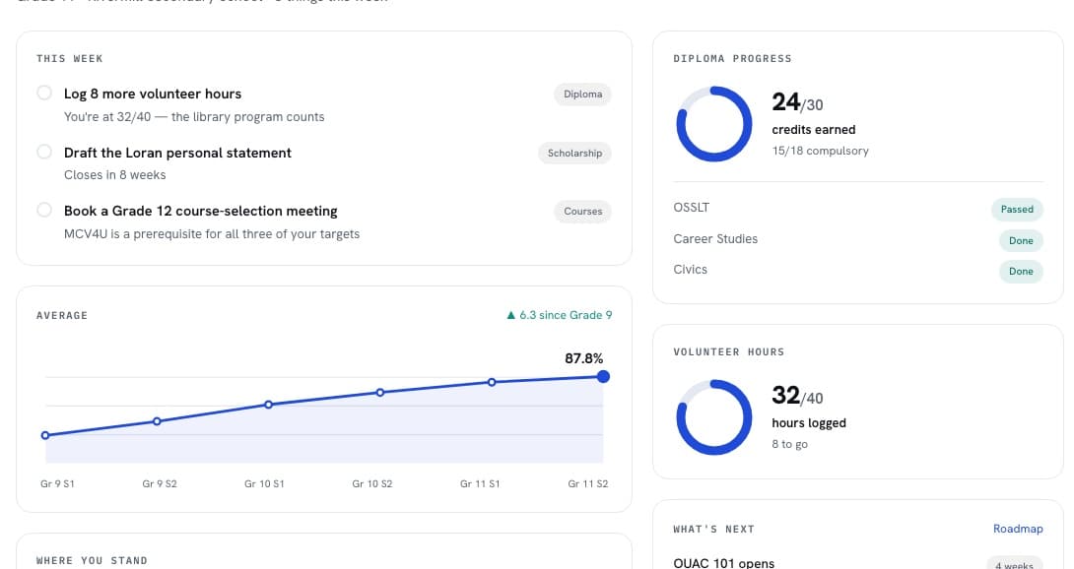This screenshot has height=569, width=1074.
Task: Click the '24/30' credits earned value
Action: (x=797, y=102)
